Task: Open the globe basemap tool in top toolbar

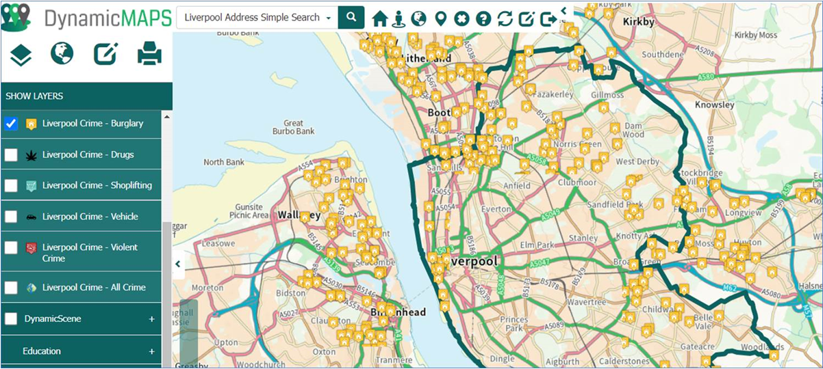Action: (418, 18)
